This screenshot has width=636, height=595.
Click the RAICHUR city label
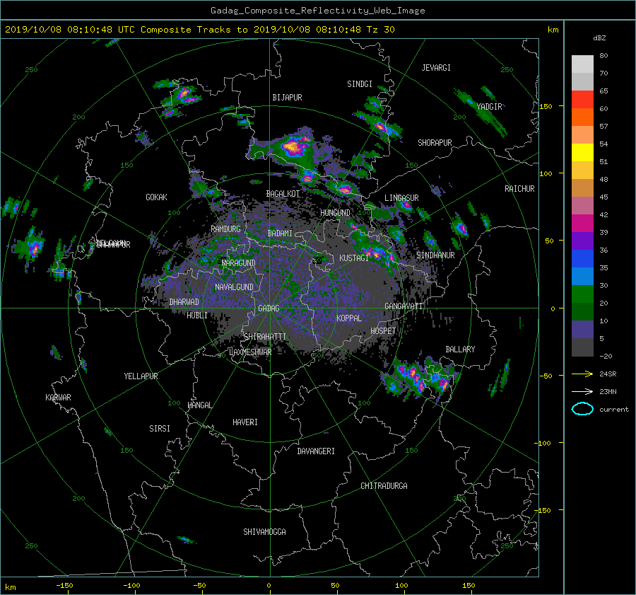(519, 189)
